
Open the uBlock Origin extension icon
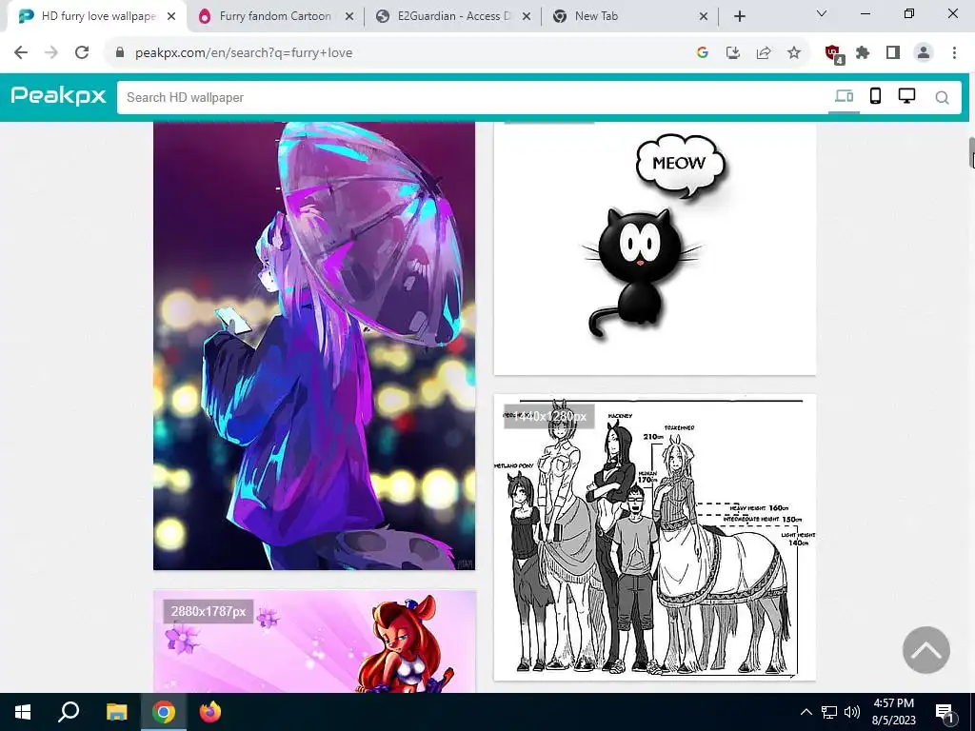coord(833,54)
